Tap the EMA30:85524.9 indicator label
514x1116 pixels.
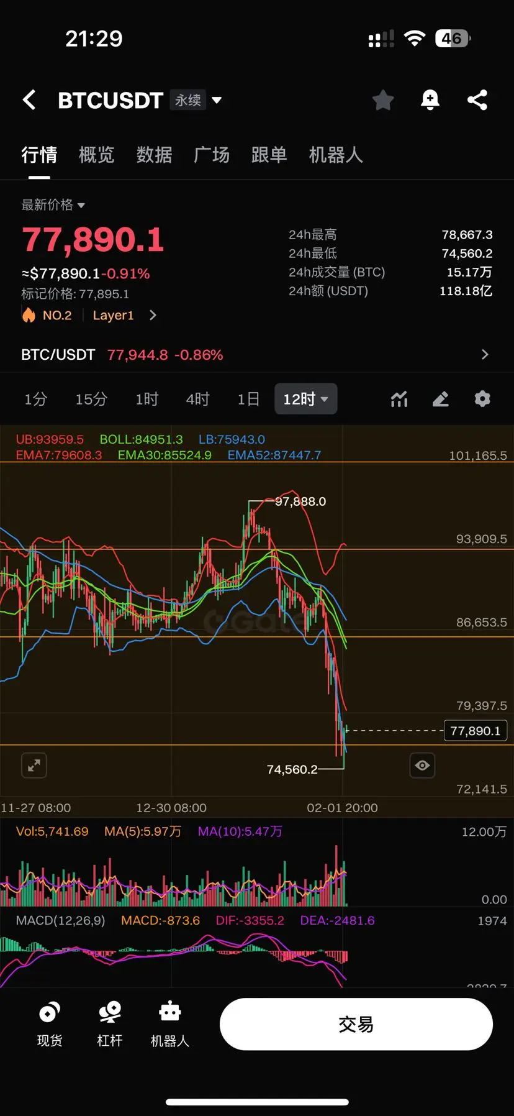pos(165,455)
